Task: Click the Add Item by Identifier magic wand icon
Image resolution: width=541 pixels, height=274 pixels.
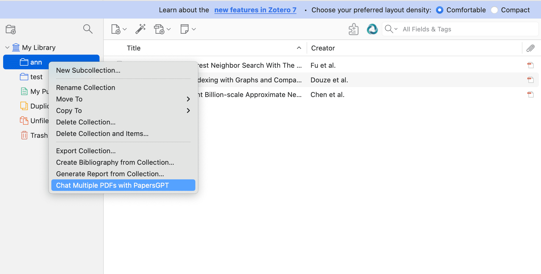Action: 141,29
